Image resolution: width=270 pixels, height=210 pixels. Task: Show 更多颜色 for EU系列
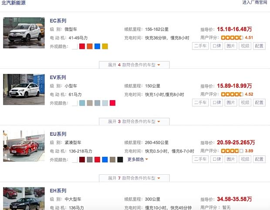click(138, 159)
